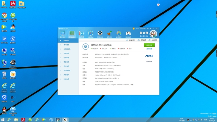The height and width of the screenshot is (122, 217).
Task: Open the 2345 browser desktop shortcut
Action: 13,111
